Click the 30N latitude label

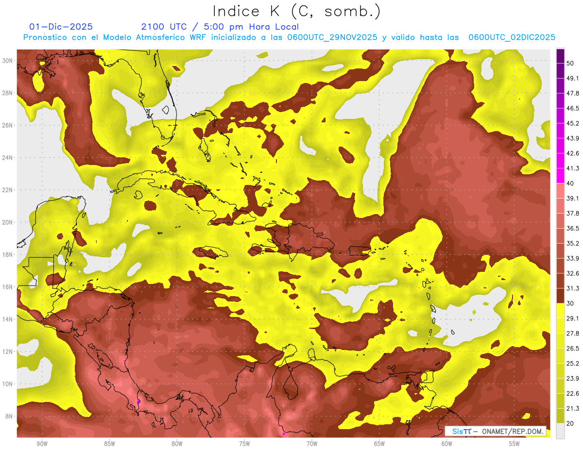[x=8, y=60]
